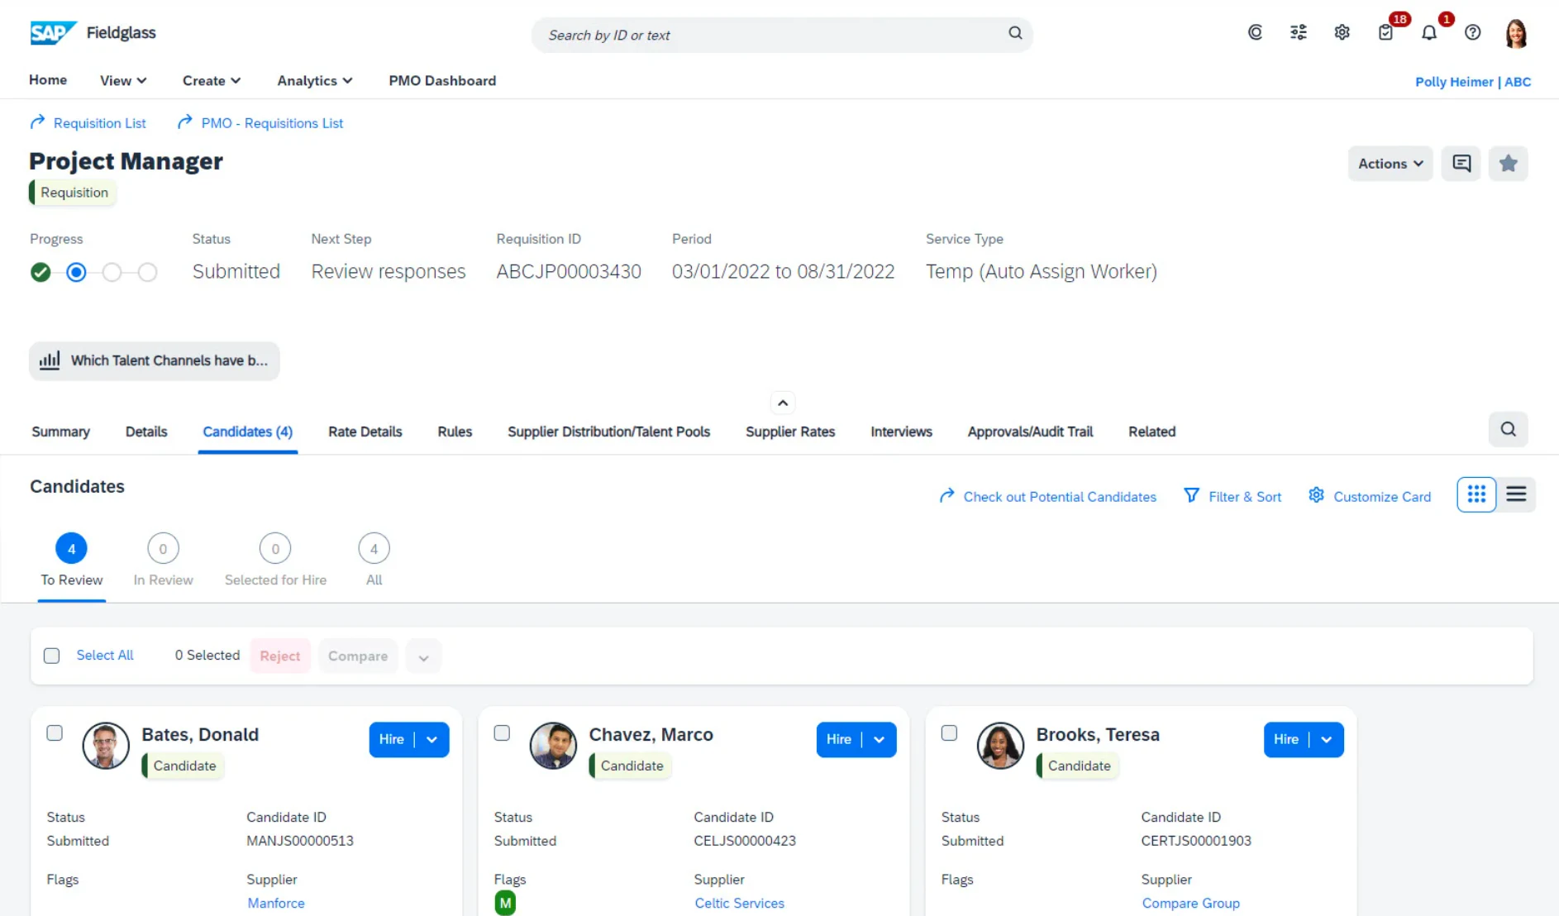
Task: Select the In Review status filter
Action: coord(163,560)
